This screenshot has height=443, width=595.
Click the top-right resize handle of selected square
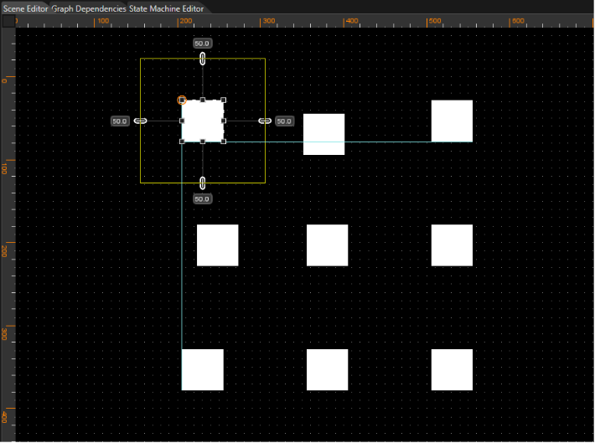click(x=224, y=100)
